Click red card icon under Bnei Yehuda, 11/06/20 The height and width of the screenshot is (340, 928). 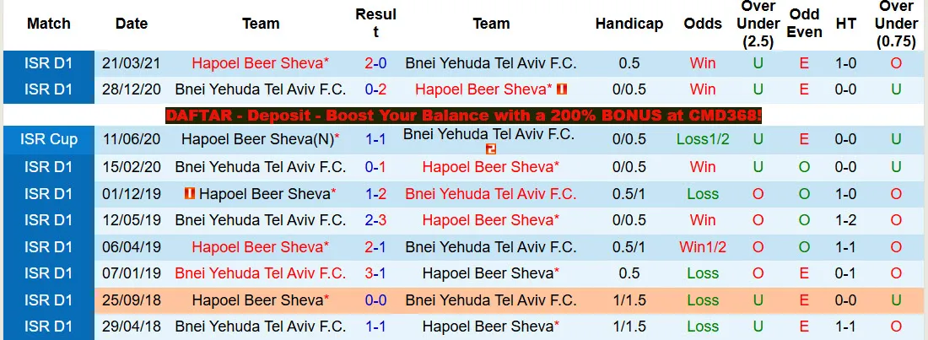point(491,148)
